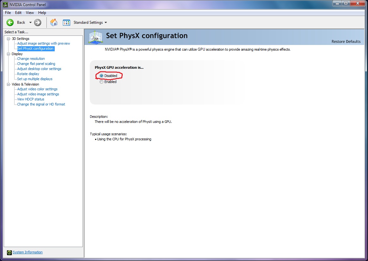
Task: Click the PhysX configuration header icon
Action: (x=95, y=37)
